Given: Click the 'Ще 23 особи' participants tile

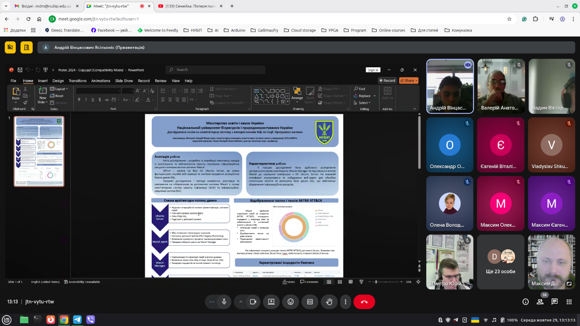Looking at the screenshot, I should tap(500, 262).
